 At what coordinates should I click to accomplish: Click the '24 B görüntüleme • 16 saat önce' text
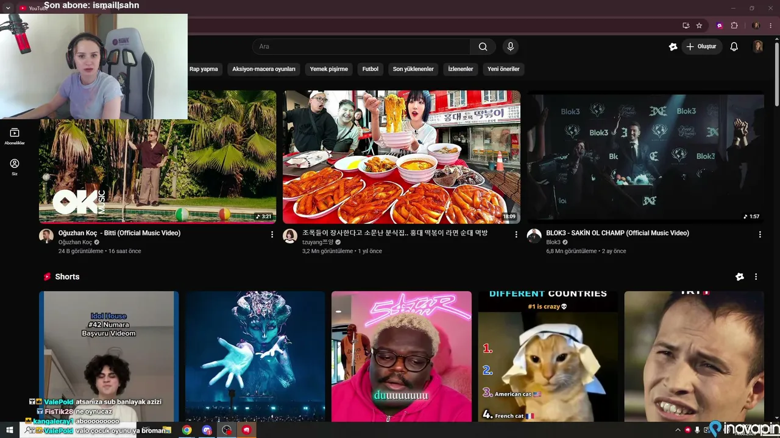100,251
